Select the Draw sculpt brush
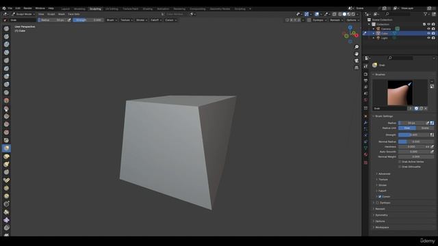Viewport: 438px width, 246px height. (6, 29)
